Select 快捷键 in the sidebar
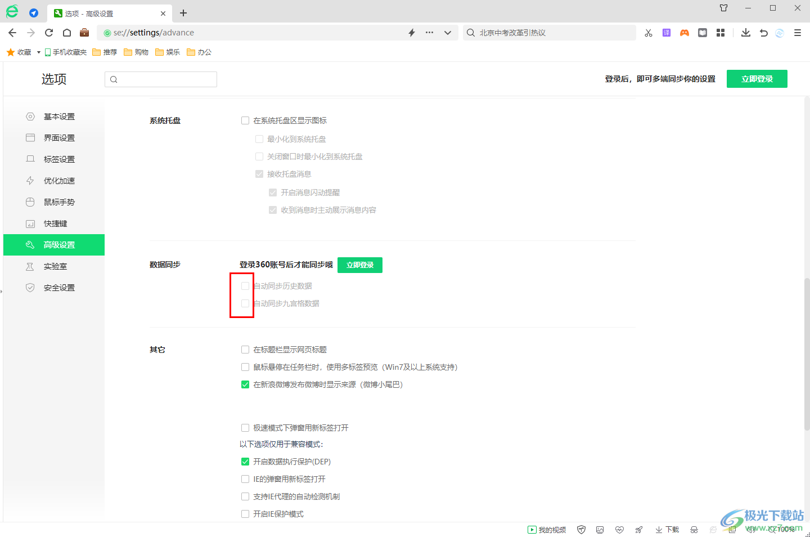The image size is (810, 537). (54, 223)
